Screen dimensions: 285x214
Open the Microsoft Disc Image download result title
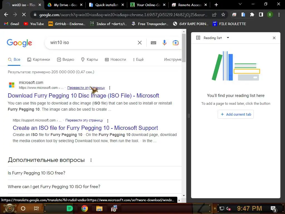click(x=83, y=96)
